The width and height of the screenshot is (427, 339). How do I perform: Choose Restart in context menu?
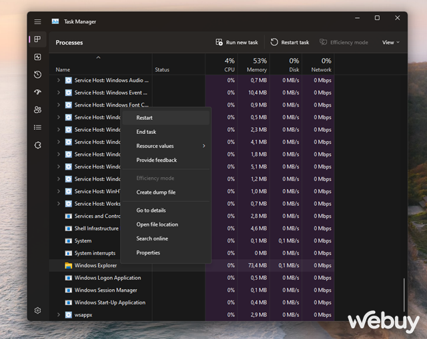(166, 118)
